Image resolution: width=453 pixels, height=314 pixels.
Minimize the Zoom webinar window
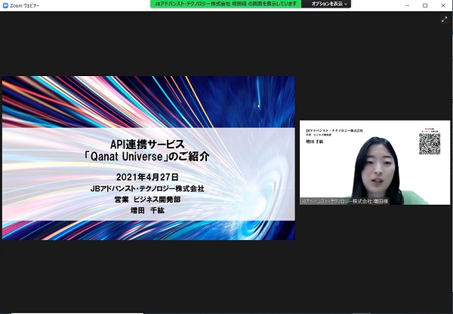407,5
